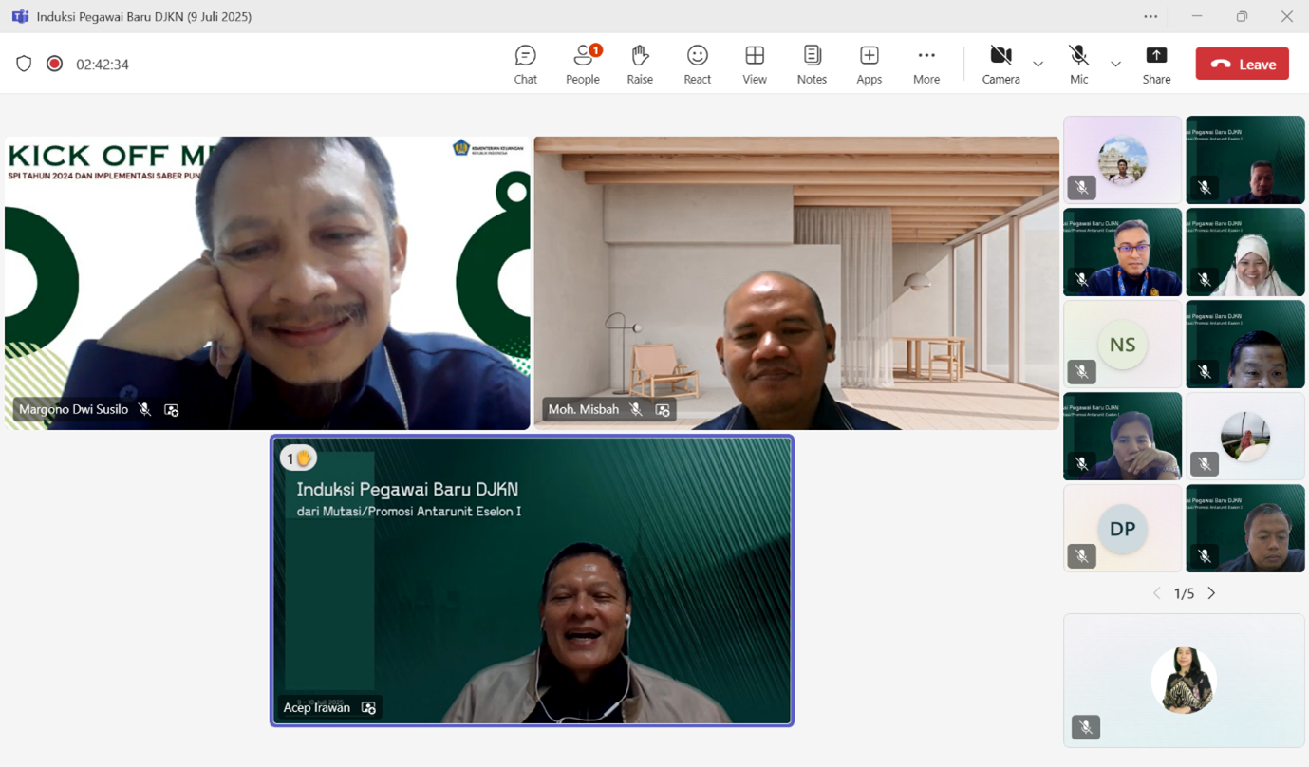
Task: Click the Share screen icon
Action: coord(1156,65)
